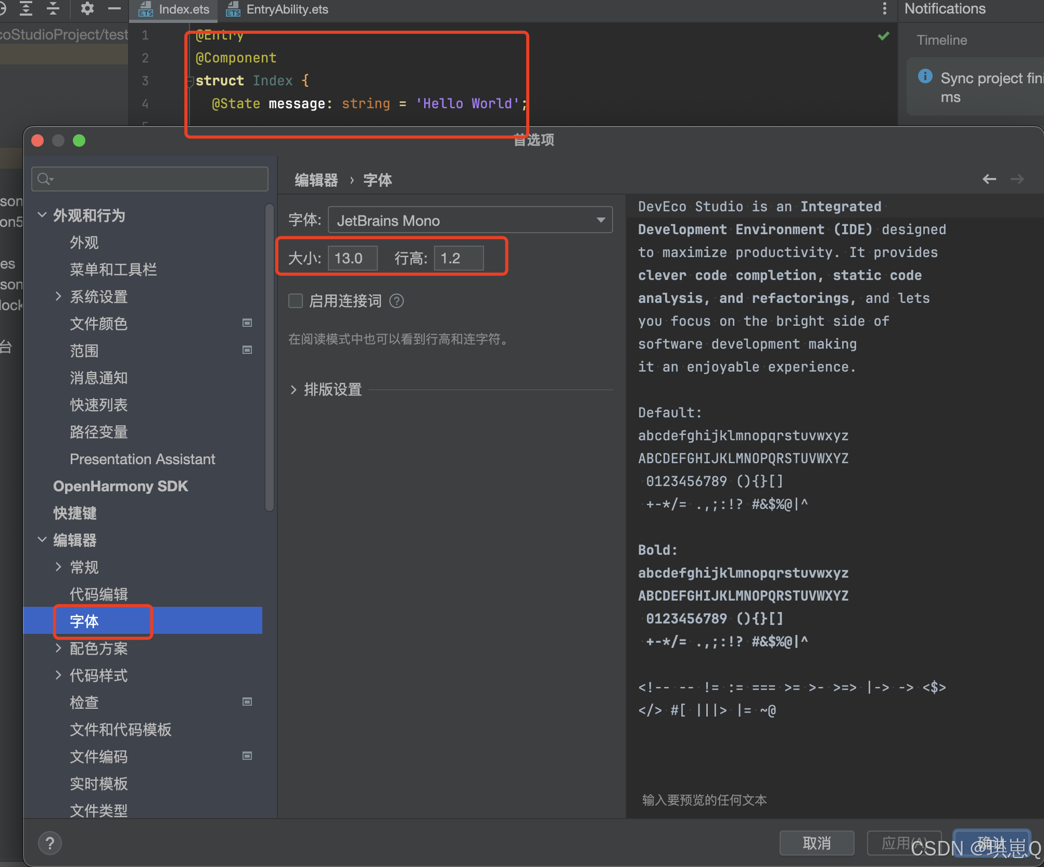Hide the project panel with minus icon

pos(114,8)
